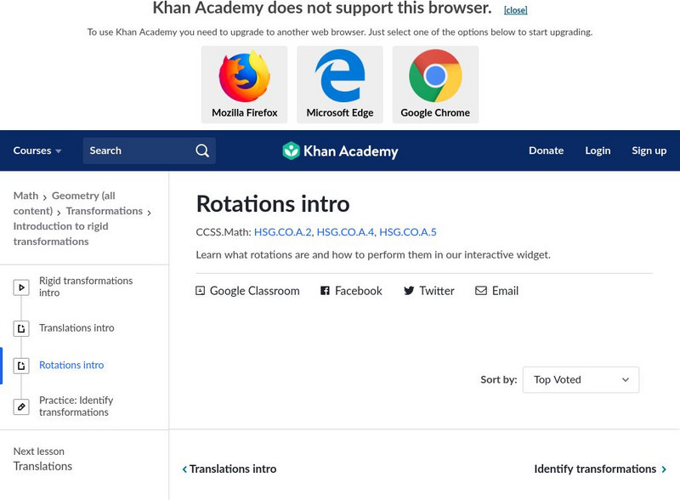The height and width of the screenshot is (500, 680).
Task: Open the Courses menu
Action: point(37,151)
